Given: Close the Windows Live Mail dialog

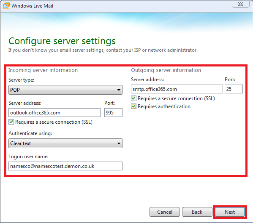Looking at the screenshot, I should 241,4.
